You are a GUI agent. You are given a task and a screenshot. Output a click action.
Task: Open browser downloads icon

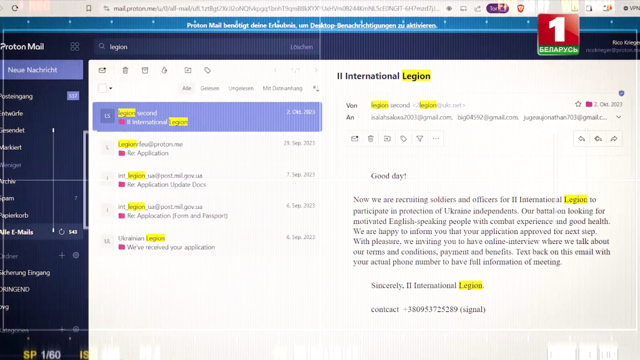coord(574,8)
